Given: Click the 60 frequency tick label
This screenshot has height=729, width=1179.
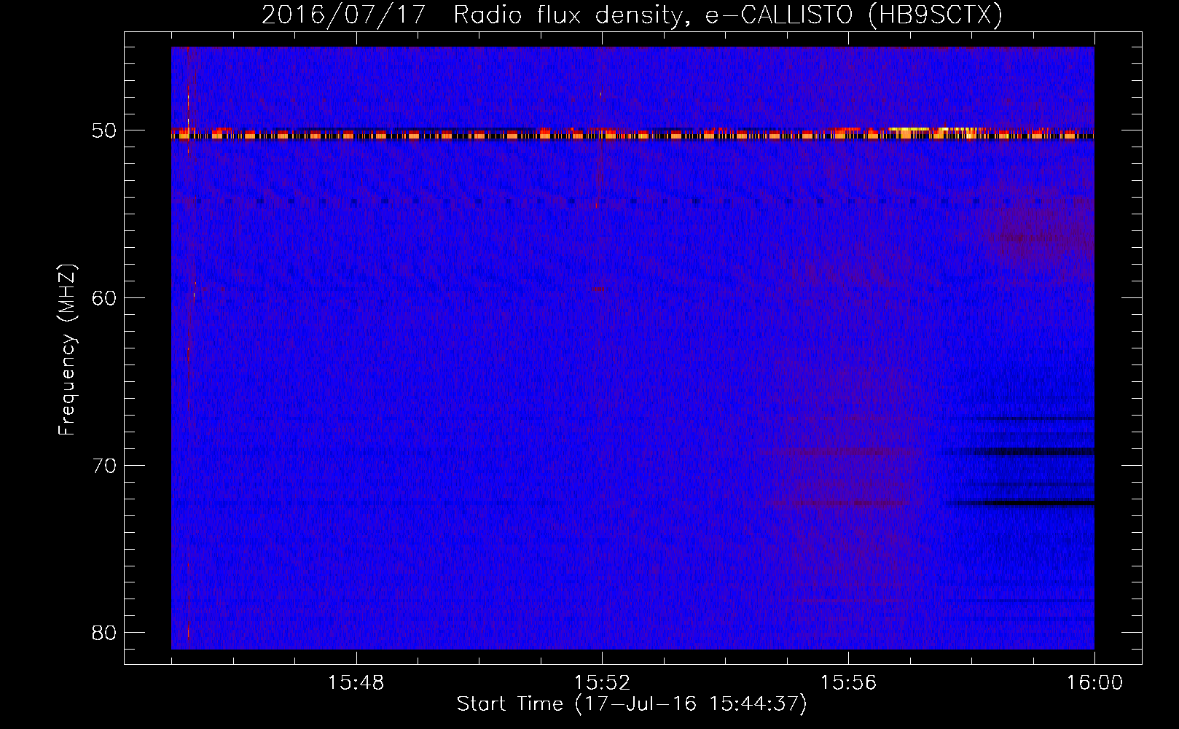Looking at the screenshot, I should pos(104,298).
